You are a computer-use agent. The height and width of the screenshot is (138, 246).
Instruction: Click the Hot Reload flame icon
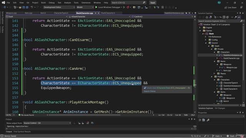[128, 7]
